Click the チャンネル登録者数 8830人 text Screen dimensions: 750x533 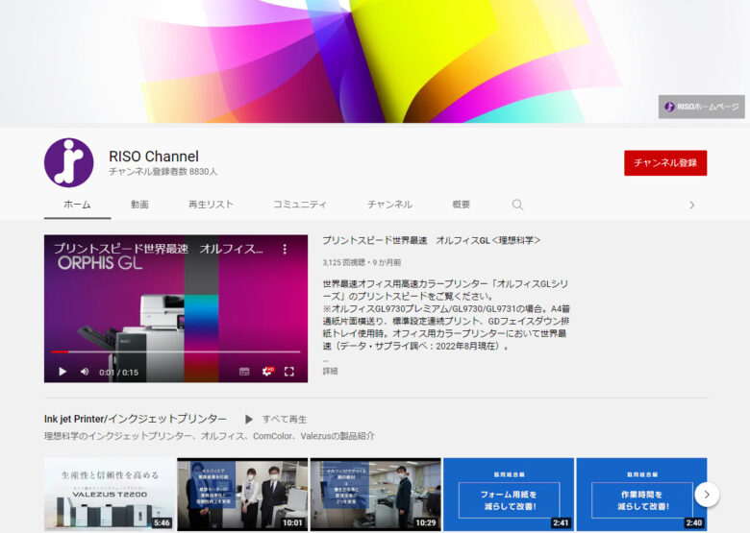(x=162, y=172)
